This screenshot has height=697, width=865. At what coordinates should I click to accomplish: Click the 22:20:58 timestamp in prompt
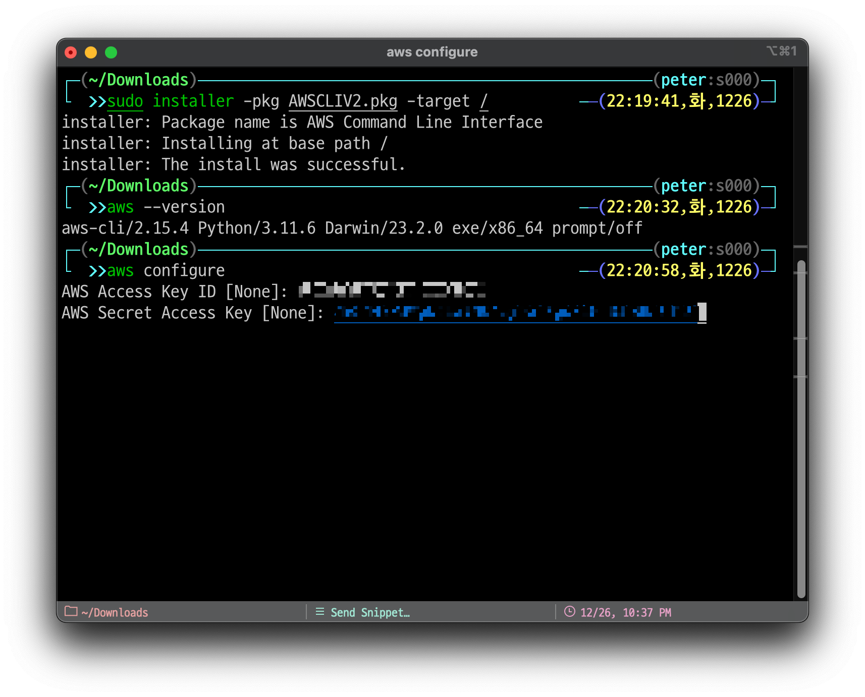[643, 270]
